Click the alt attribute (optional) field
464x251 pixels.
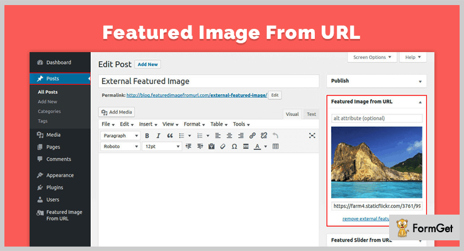click(376, 118)
